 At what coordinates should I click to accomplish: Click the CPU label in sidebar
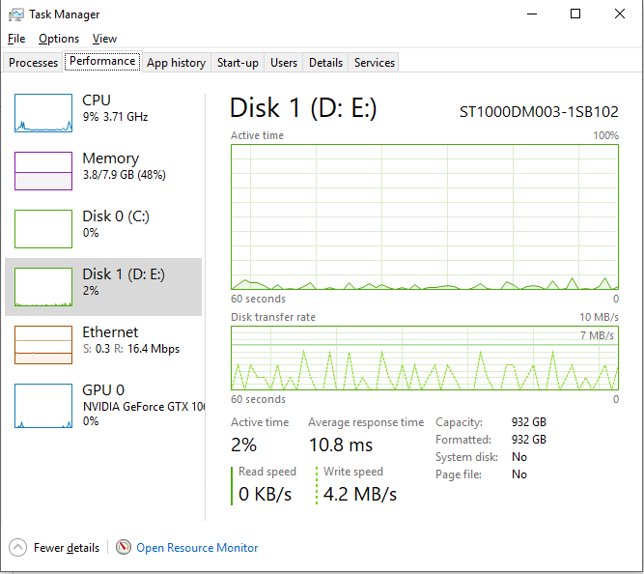(x=97, y=100)
